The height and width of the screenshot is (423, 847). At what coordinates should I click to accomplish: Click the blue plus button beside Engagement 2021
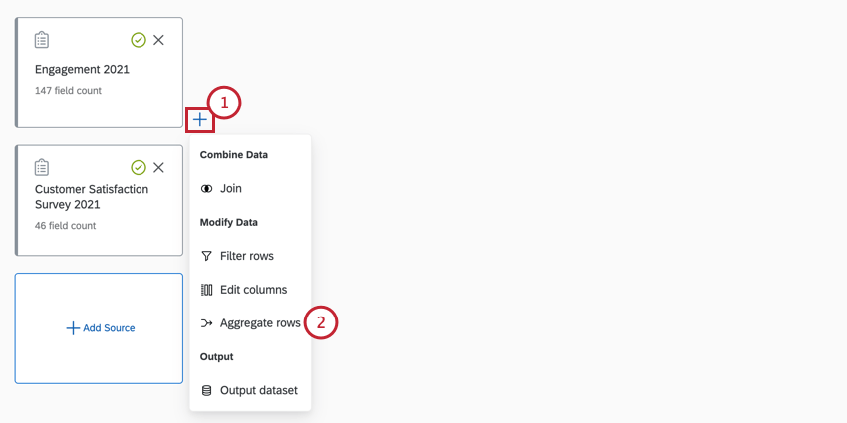click(x=200, y=119)
